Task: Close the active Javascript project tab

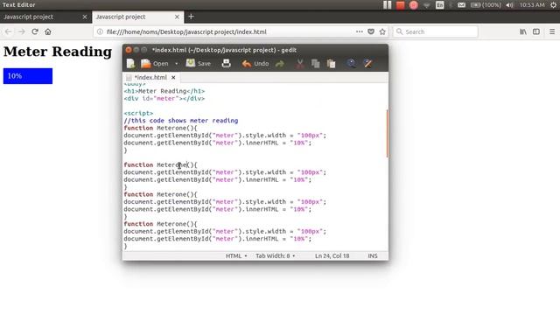Action: (x=177, y=17)
